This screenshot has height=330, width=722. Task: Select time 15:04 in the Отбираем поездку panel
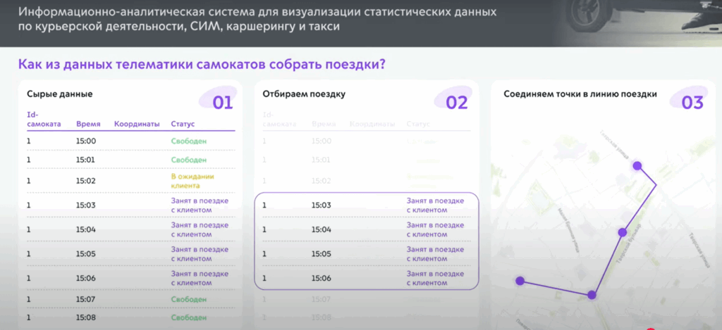(322, 229)
